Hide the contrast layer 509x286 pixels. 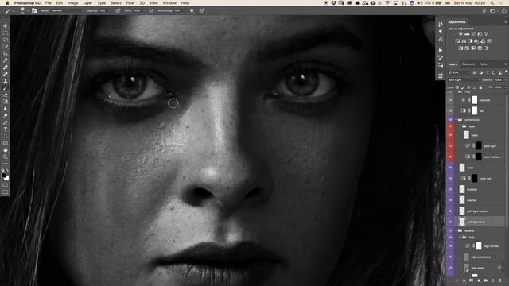click(x=450, y=100)
